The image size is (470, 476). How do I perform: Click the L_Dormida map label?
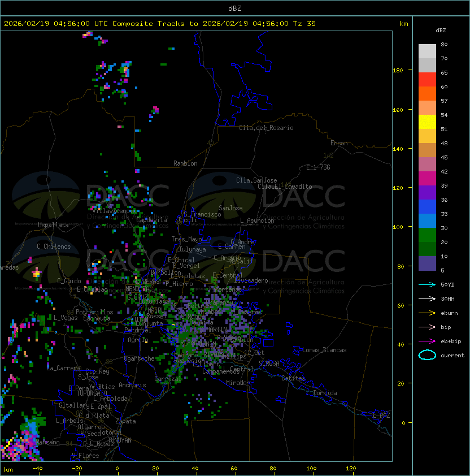click(321, 393)
